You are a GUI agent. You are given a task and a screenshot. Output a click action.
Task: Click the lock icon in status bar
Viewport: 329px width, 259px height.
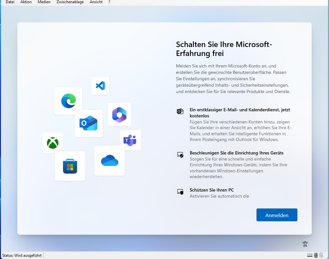pos(321,255)
